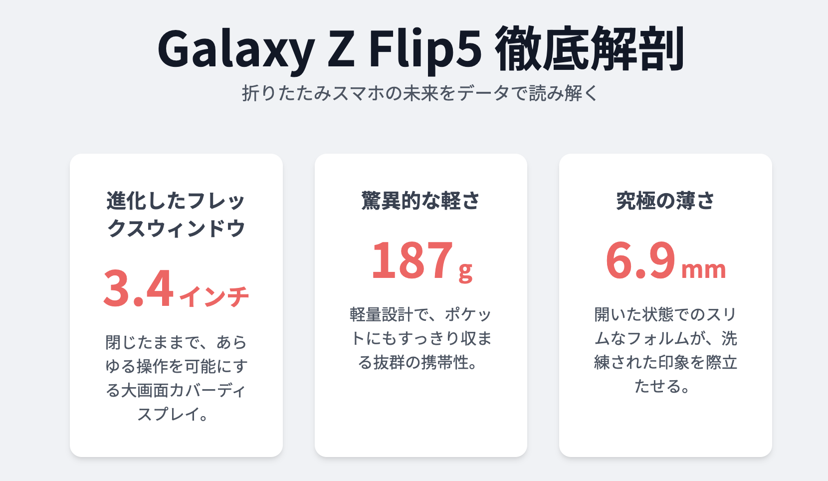This screenshot has width=828, height=481.
Task: Click the 3.4 number value
Action: click(138, 288)
